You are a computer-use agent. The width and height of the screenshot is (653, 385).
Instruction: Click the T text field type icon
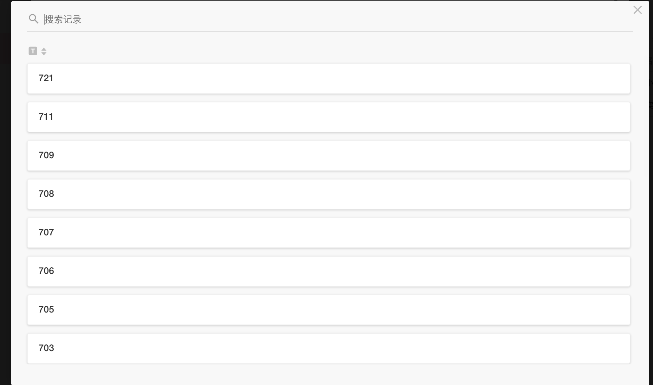(33, 51)
